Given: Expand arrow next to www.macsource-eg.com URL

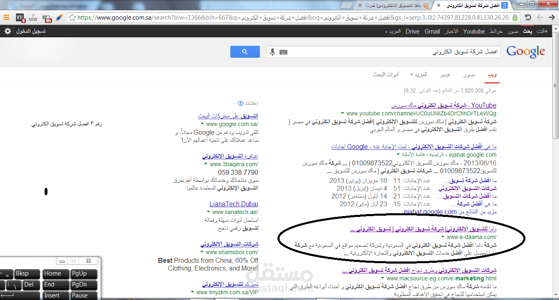Looking at the screenshot, I should point(383,278).
